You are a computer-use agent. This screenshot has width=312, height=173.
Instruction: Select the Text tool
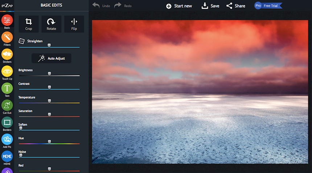point(7,88)
